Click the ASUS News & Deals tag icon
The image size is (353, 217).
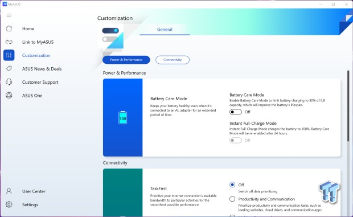click(x=9, y=69)
